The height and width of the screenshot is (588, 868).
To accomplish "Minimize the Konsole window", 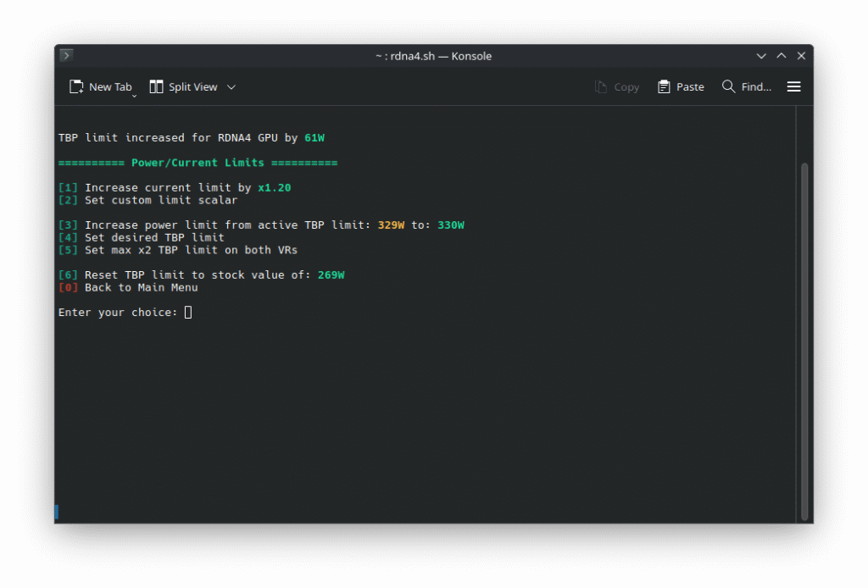I will 761,56.
